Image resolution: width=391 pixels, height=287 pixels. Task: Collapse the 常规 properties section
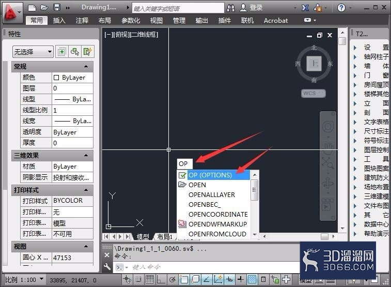point(86,66)
